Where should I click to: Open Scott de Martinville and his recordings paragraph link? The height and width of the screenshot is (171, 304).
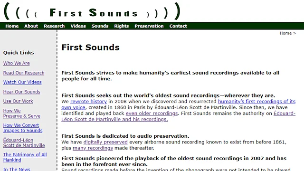(x=114, y=119)
